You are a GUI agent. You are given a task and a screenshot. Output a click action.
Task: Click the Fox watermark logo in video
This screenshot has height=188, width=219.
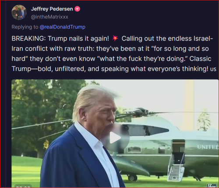point(212,186)
